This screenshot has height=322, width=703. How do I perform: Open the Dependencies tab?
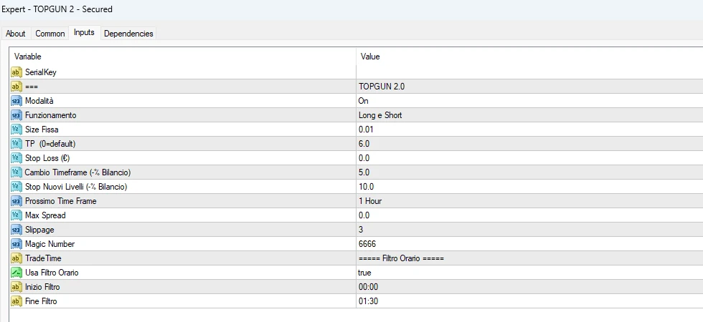click(128, 34)
